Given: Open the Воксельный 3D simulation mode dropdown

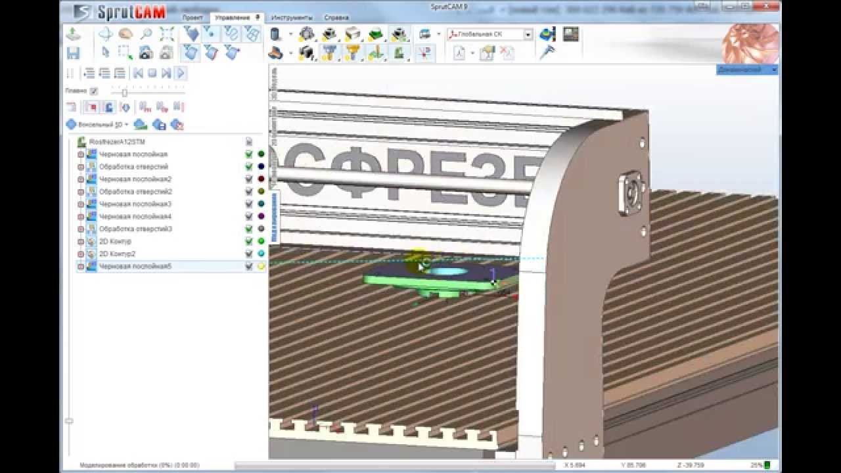Looking at the screenshot, I should click(x=125, y=124).
